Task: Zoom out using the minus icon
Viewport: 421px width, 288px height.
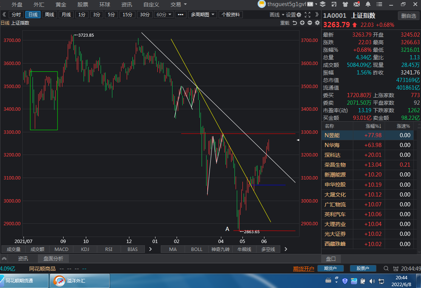Action: click(309, 23)
